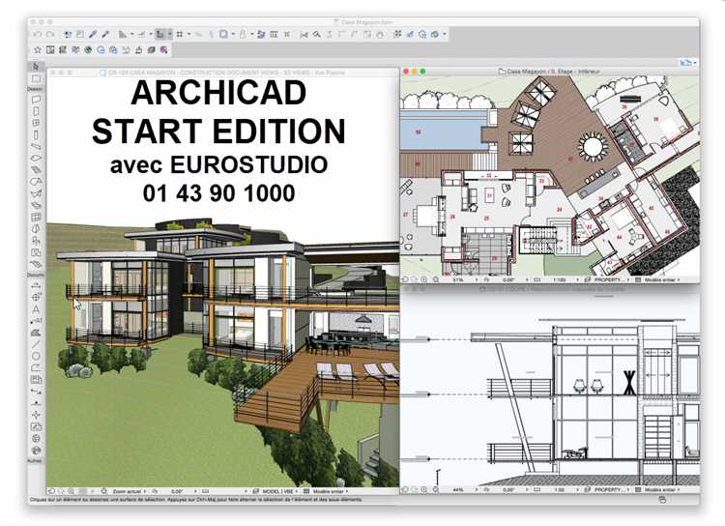Select the Circle/Arc tool in the toolbox
725x526 pixels.
coord(36,356)
